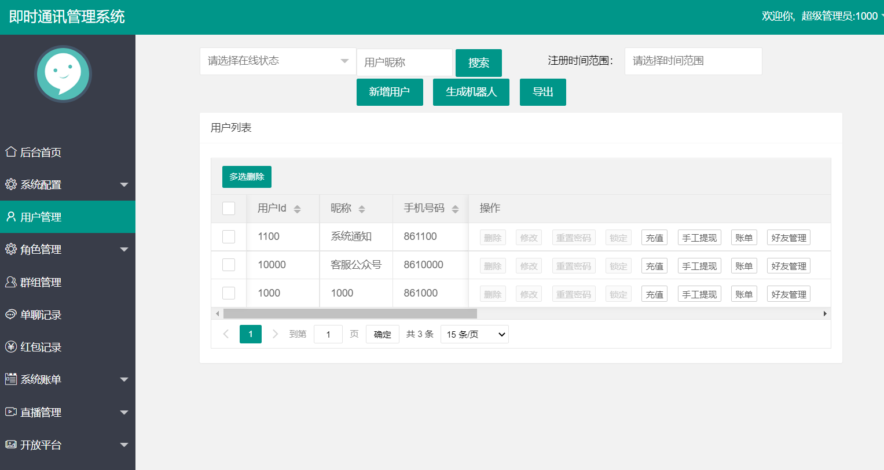This screenshot has width=884, height=470.
Task: Click the next page arrow in pagination
Action: (275, 334)
